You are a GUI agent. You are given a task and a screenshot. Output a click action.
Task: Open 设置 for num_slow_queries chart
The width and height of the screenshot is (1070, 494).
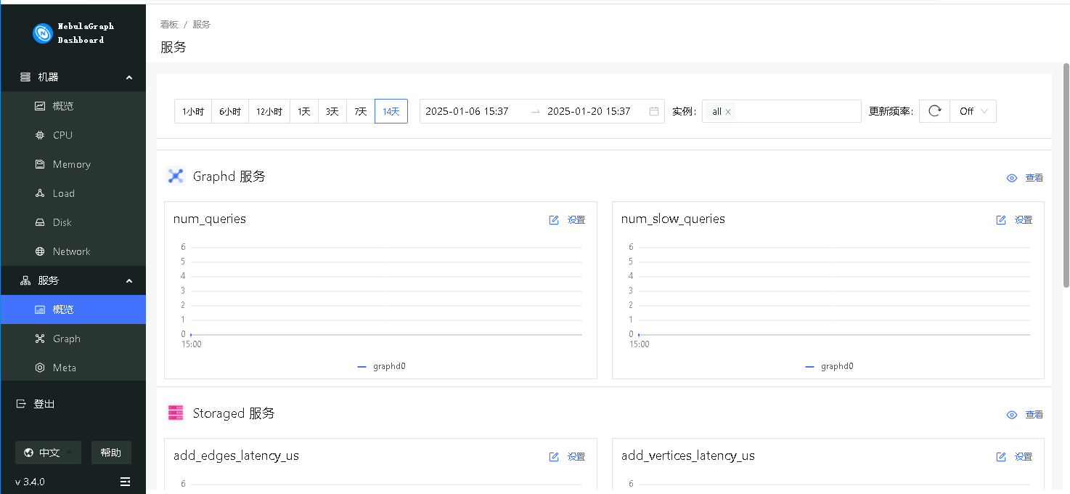tap(1024, 220)
